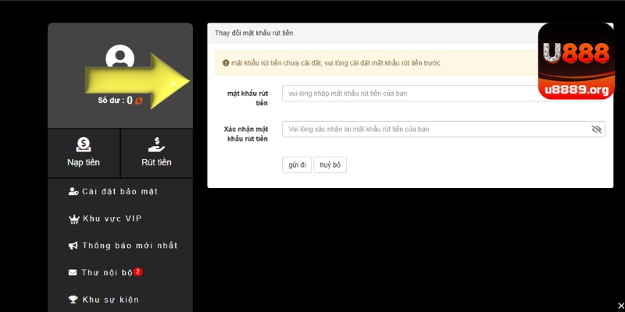This screenshot has height=312, width=625.
Task: Cancel with the huỷ bỏ button
Action: click(330, 165)
